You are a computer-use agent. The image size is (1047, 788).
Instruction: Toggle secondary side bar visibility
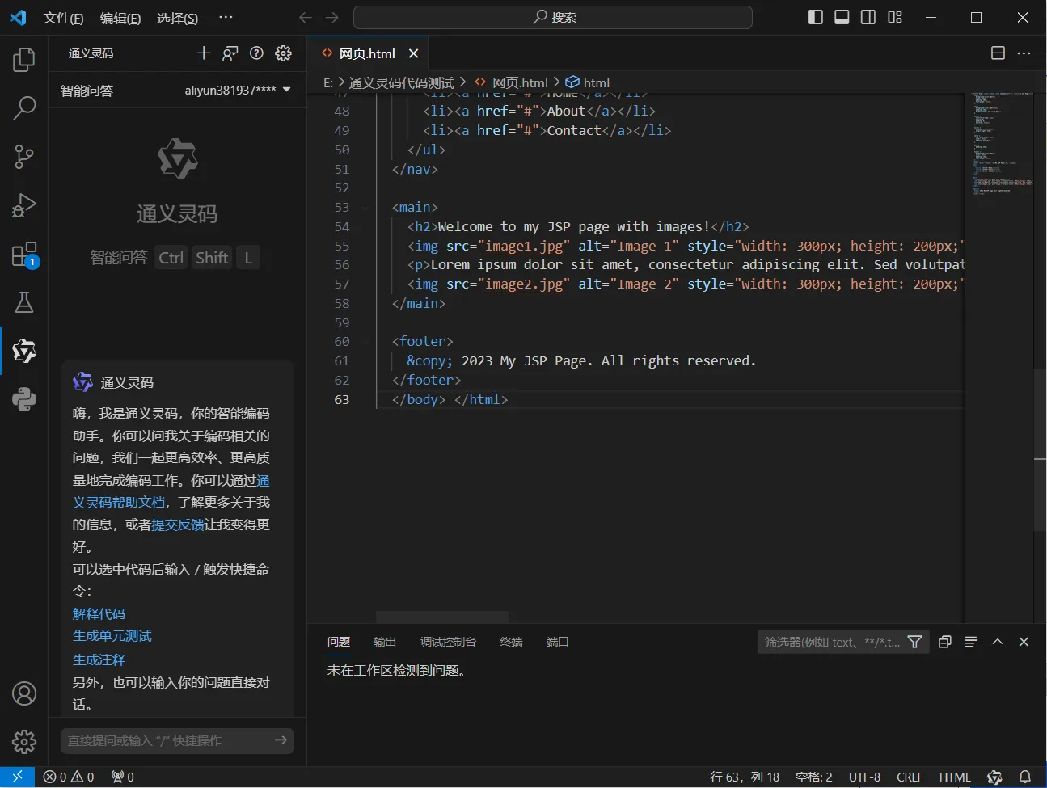(868, 17)
